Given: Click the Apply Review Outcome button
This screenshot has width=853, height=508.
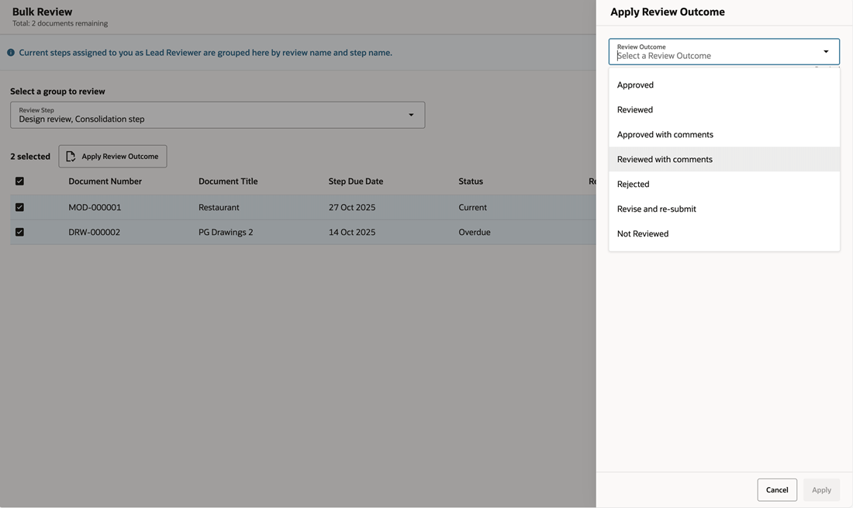Looking at the screenshot, I should [112, 157].
